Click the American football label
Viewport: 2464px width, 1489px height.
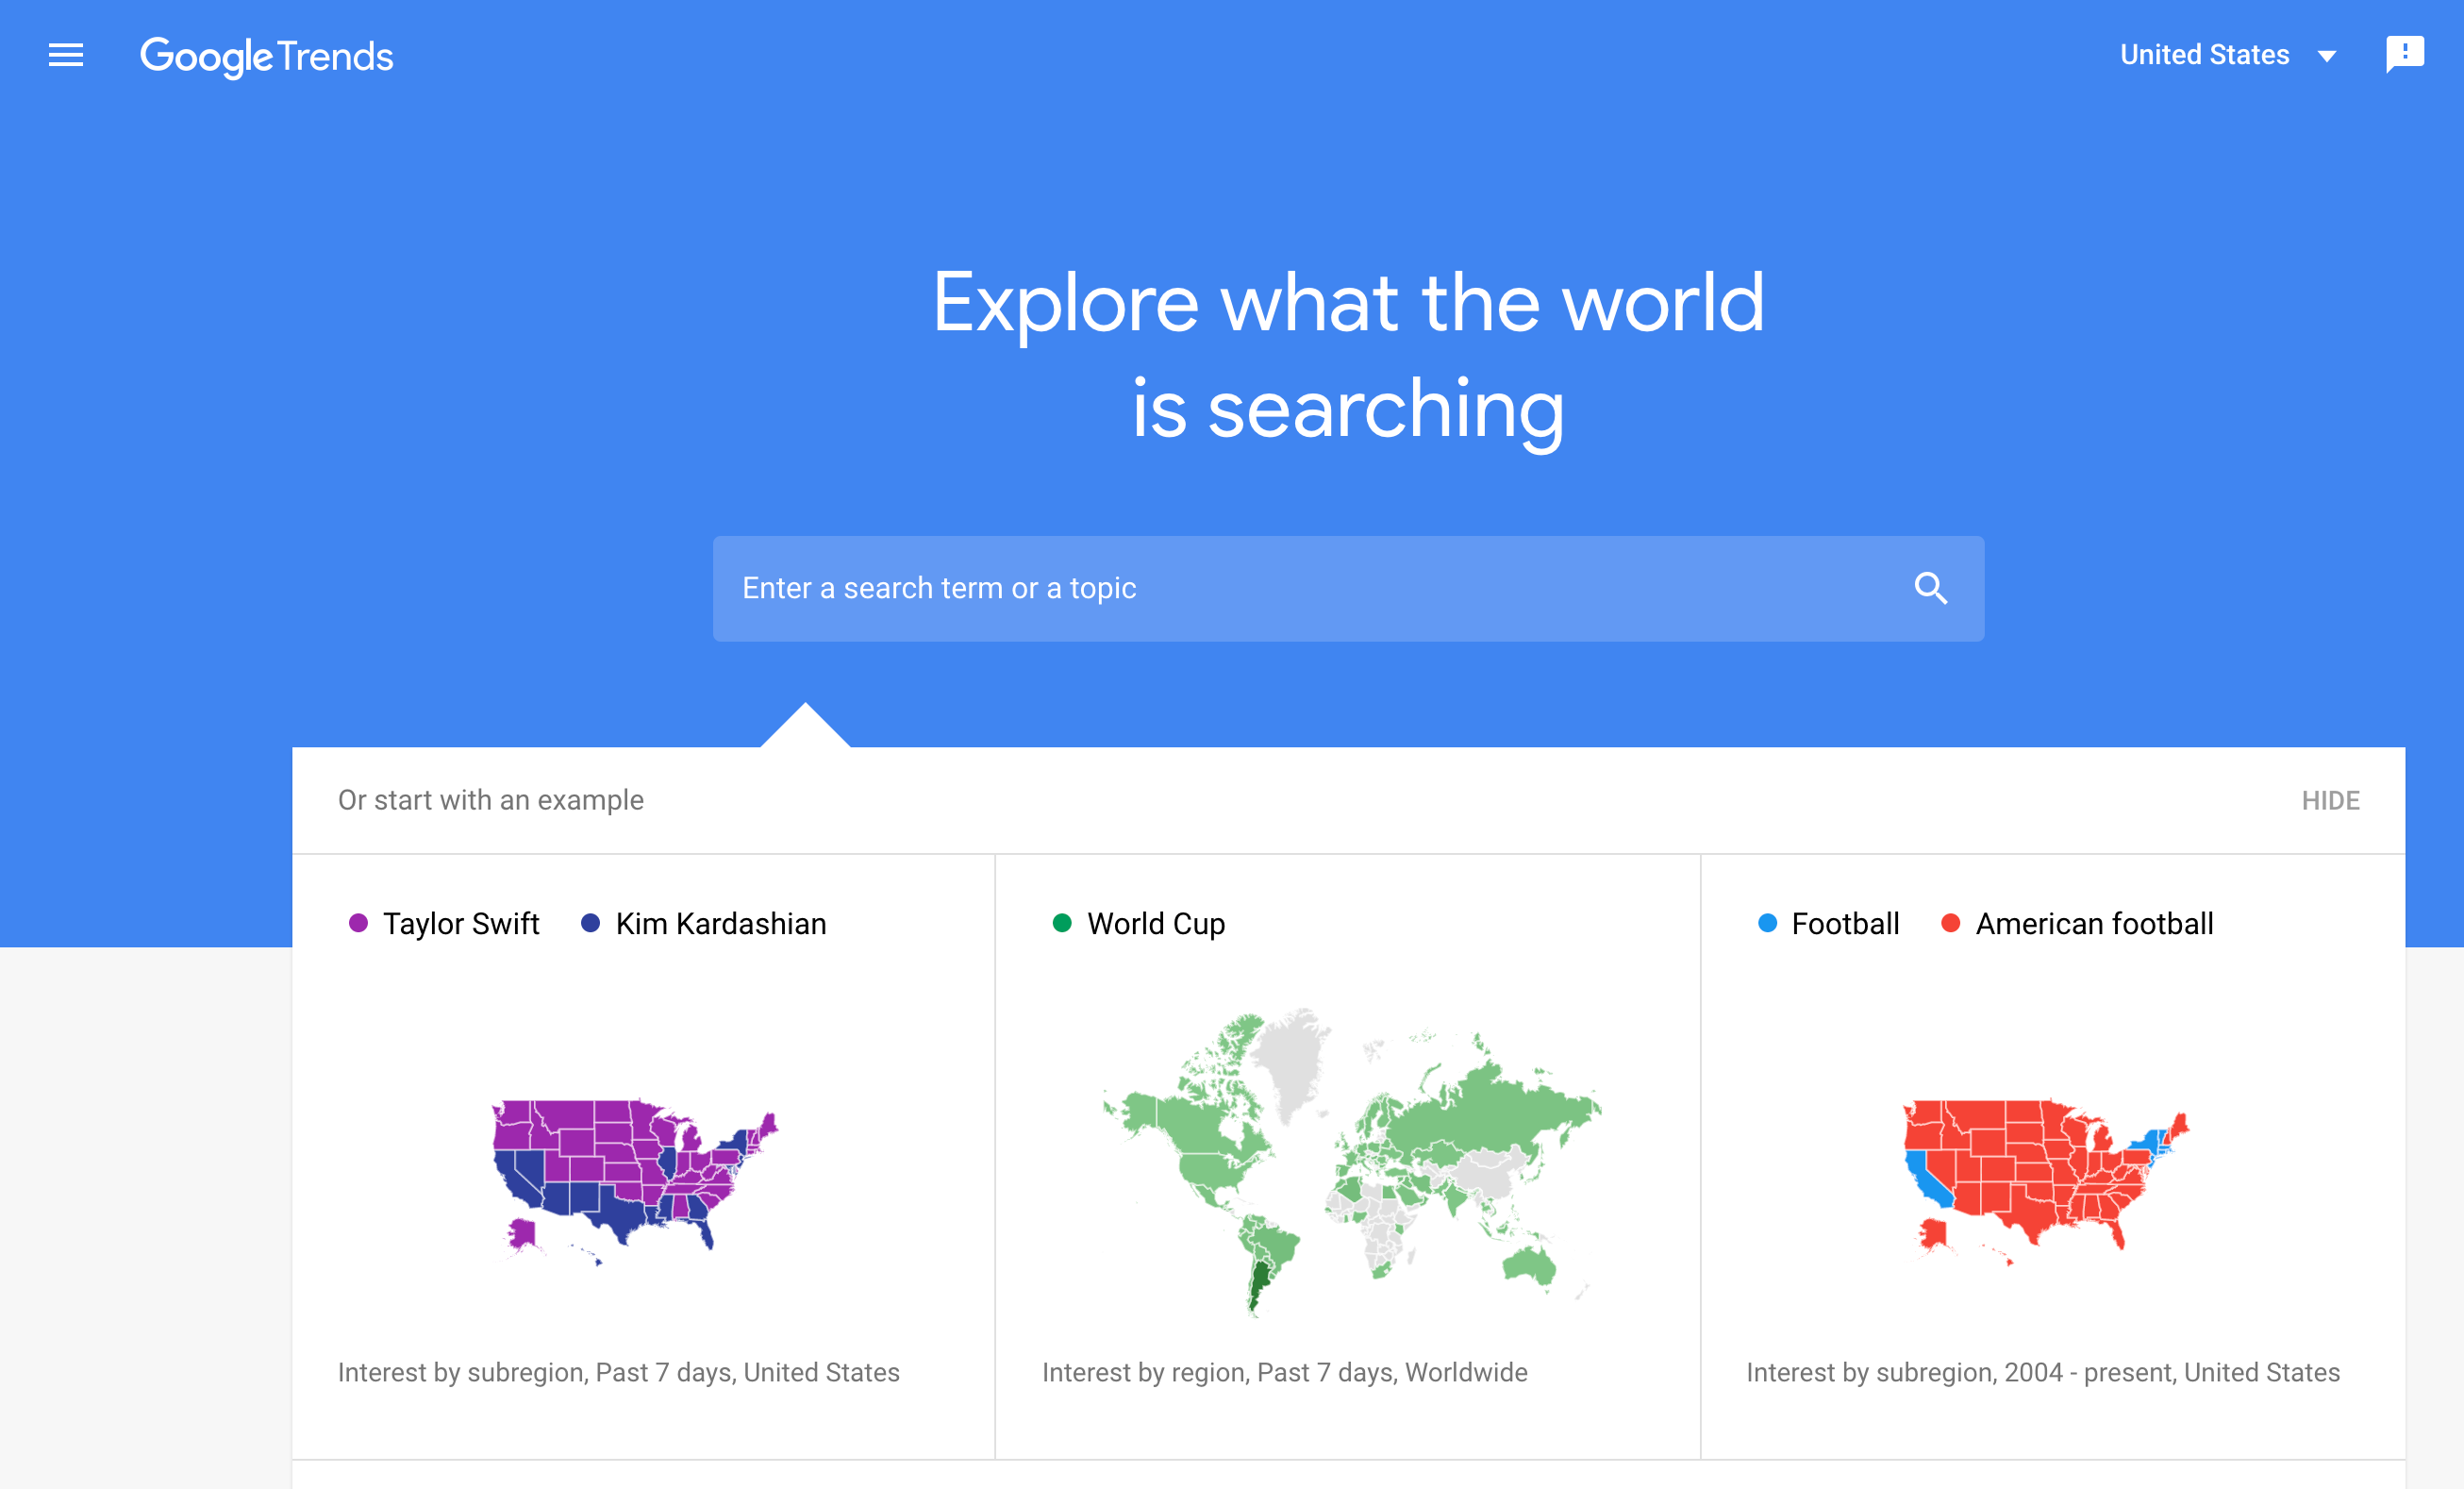point(2094,923)
